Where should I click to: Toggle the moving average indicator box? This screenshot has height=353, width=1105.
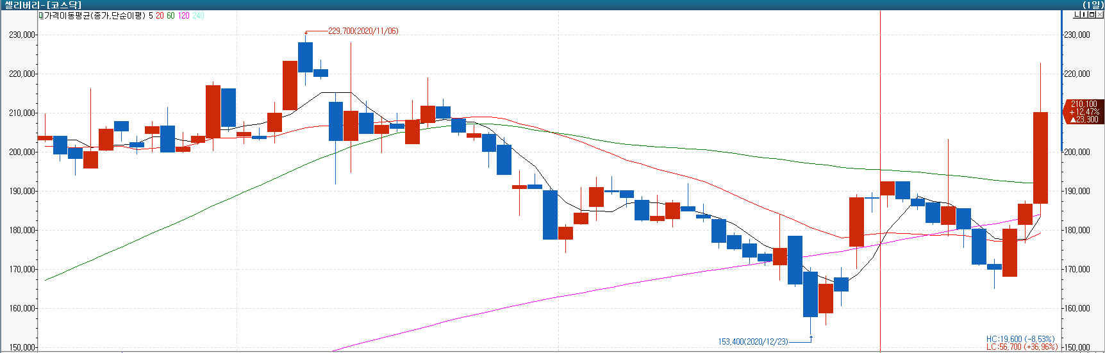pyautogui.click(x=40, y=15)
